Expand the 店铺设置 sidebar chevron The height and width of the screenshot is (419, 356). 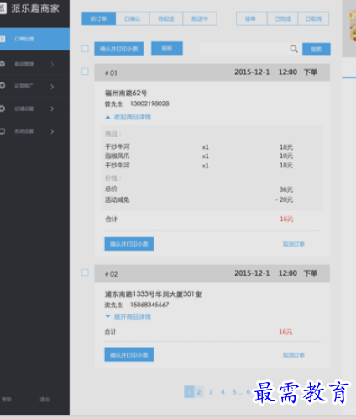(52, 109)
